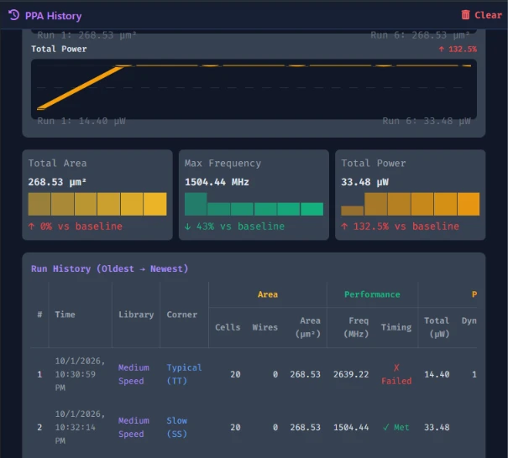
Task: Click the Freq (MHz) column header
Action: (356, 327)
